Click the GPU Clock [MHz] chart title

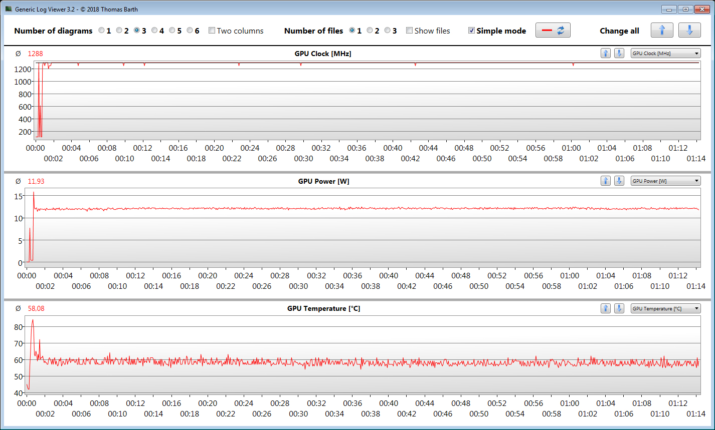click(x=323, y=54)
